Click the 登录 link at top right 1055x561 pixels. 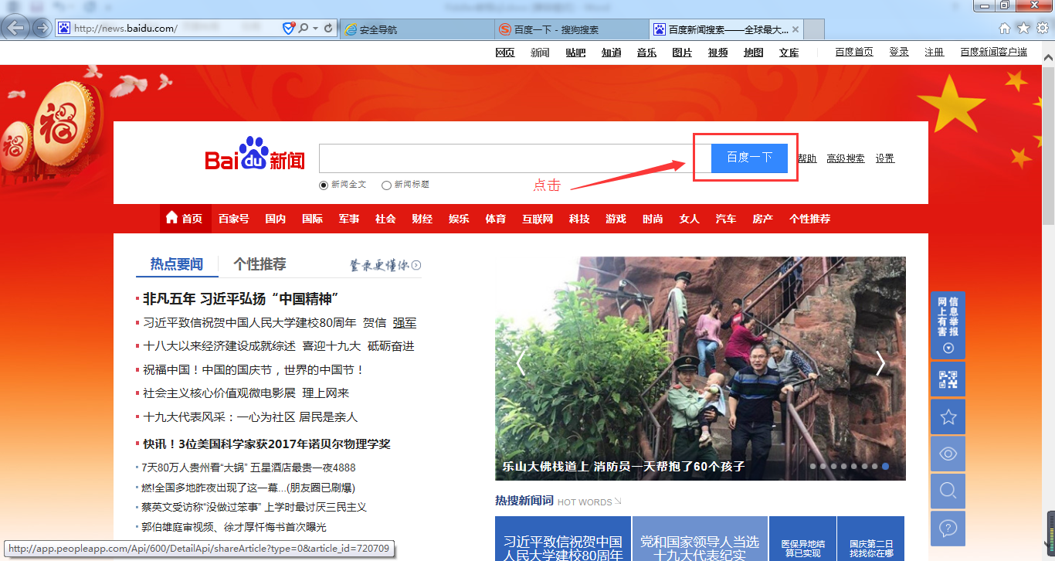(899, 52)
